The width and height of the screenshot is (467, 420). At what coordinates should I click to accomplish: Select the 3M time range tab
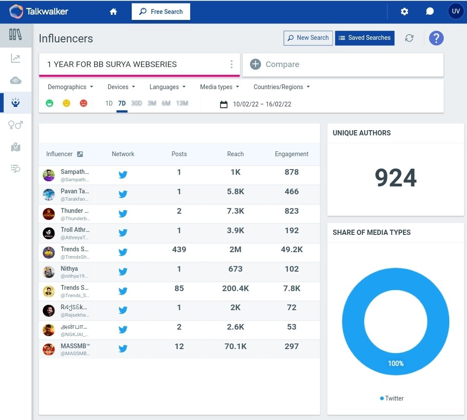[152, 103]
